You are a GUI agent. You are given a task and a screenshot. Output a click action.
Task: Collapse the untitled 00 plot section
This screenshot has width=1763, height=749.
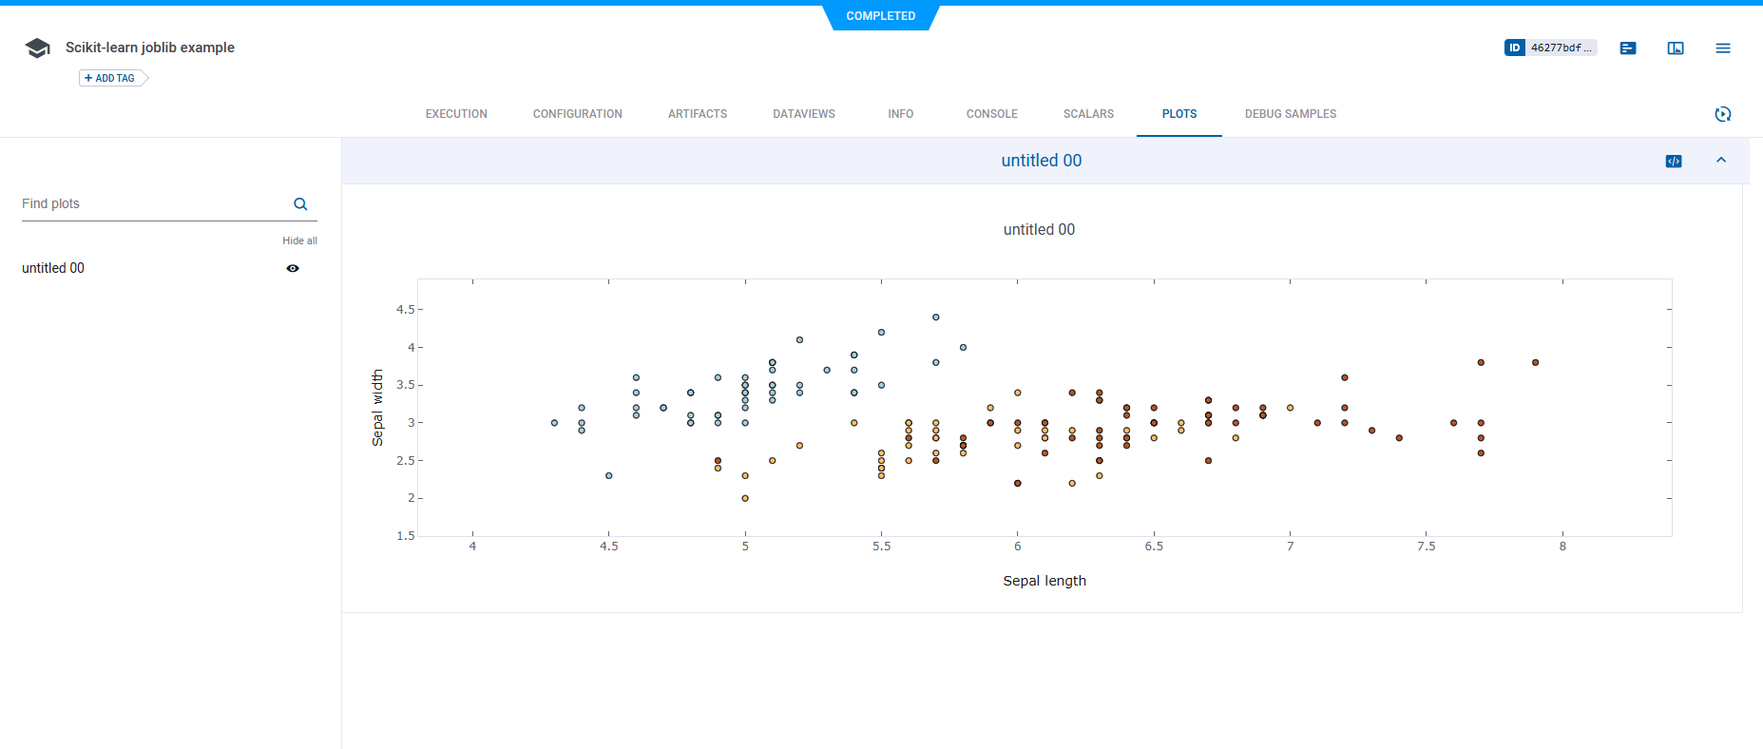pos(1721,161)
